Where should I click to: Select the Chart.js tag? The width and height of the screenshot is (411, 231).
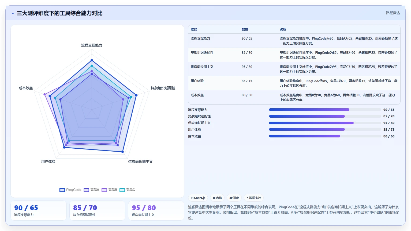click(x=198, y=198)
